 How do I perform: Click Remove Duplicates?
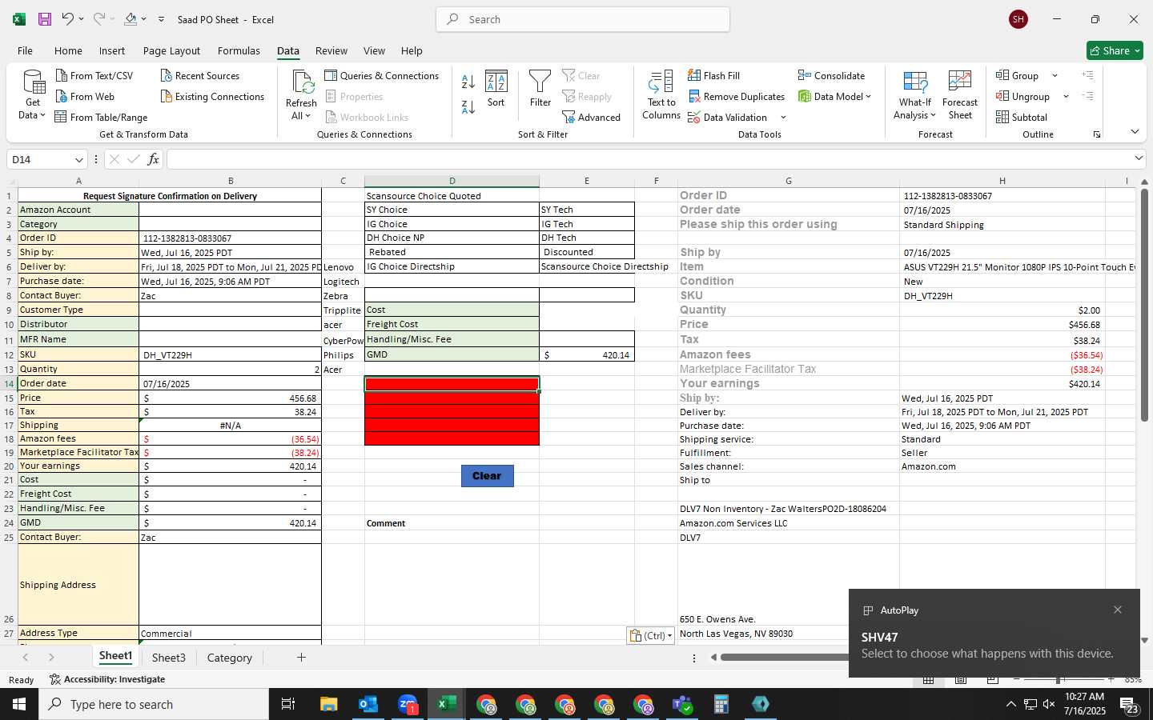pyautogui.click(x=737, y=97)
